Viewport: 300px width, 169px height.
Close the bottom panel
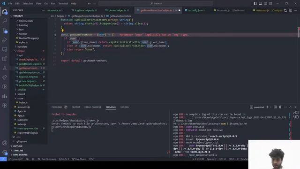click(295, 107)
